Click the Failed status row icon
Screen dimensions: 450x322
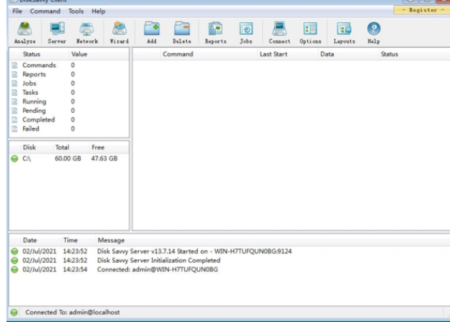14,129
